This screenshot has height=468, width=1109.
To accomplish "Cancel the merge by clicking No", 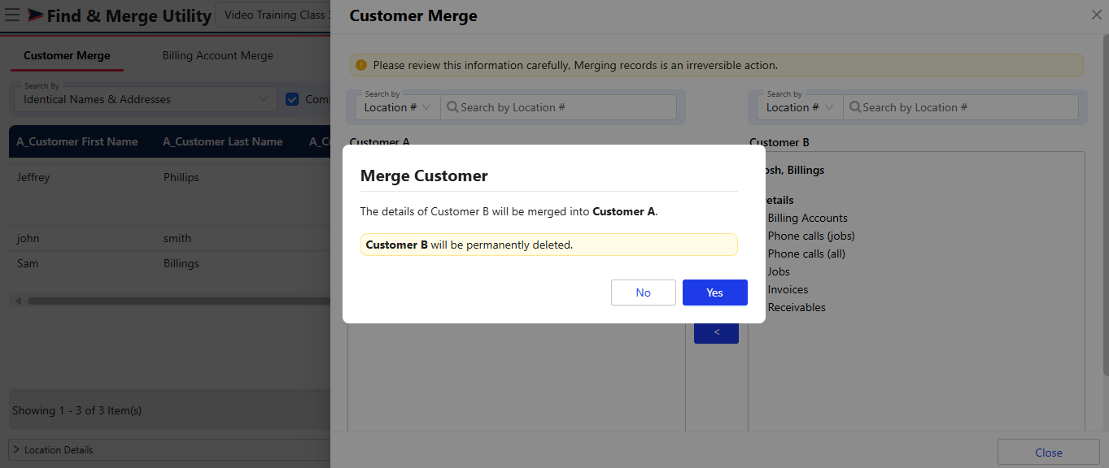I will 643,292.
